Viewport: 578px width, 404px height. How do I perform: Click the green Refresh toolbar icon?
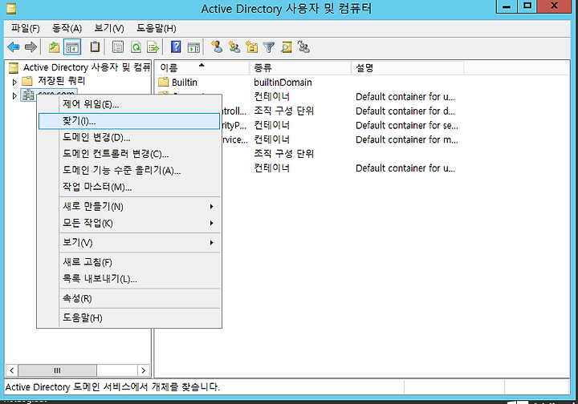tap(136, 47)
